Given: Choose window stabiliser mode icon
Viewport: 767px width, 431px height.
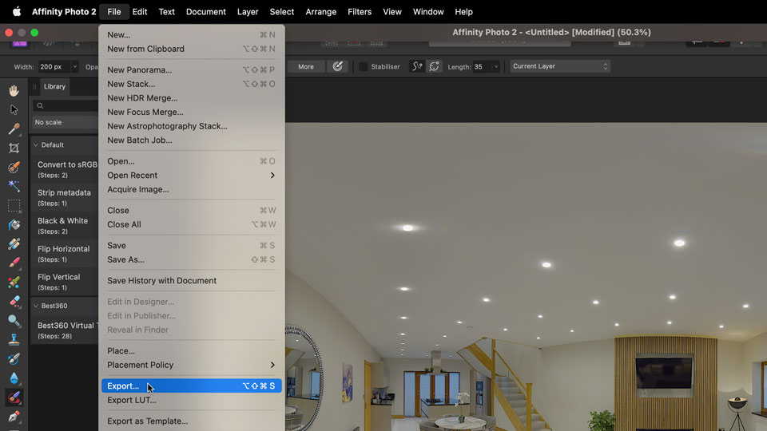Looking at the screenshot, I should click(434, 66).
